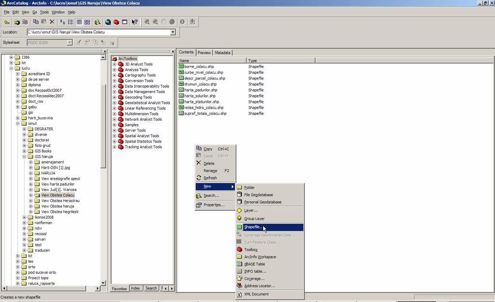Collapse the GIS Naruja folder

click(x=24, y=157)
